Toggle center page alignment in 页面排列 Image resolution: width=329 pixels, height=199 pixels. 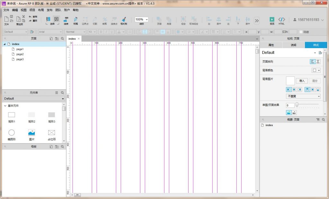(x=318, y=62)
